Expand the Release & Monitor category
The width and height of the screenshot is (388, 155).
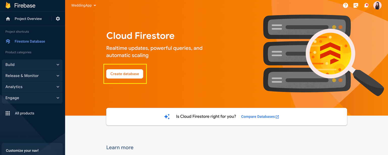(x=32, y=76)
